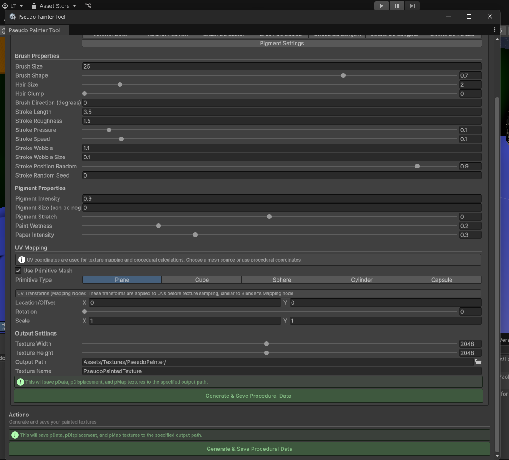Screen dimensions: 509x460
Task: Toggle the Use Primitive Mesh checkbox
Action: click(18, 271)
